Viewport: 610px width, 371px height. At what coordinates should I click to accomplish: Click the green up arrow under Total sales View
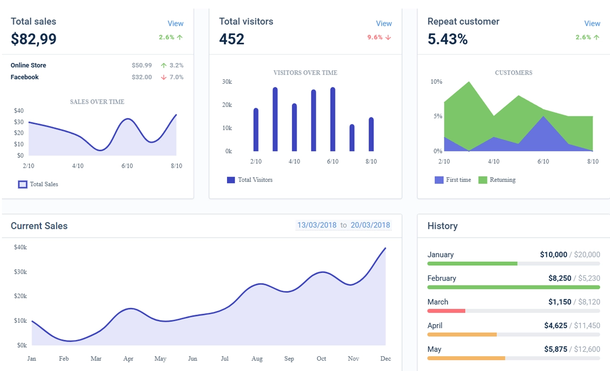[x=180, y=37]
